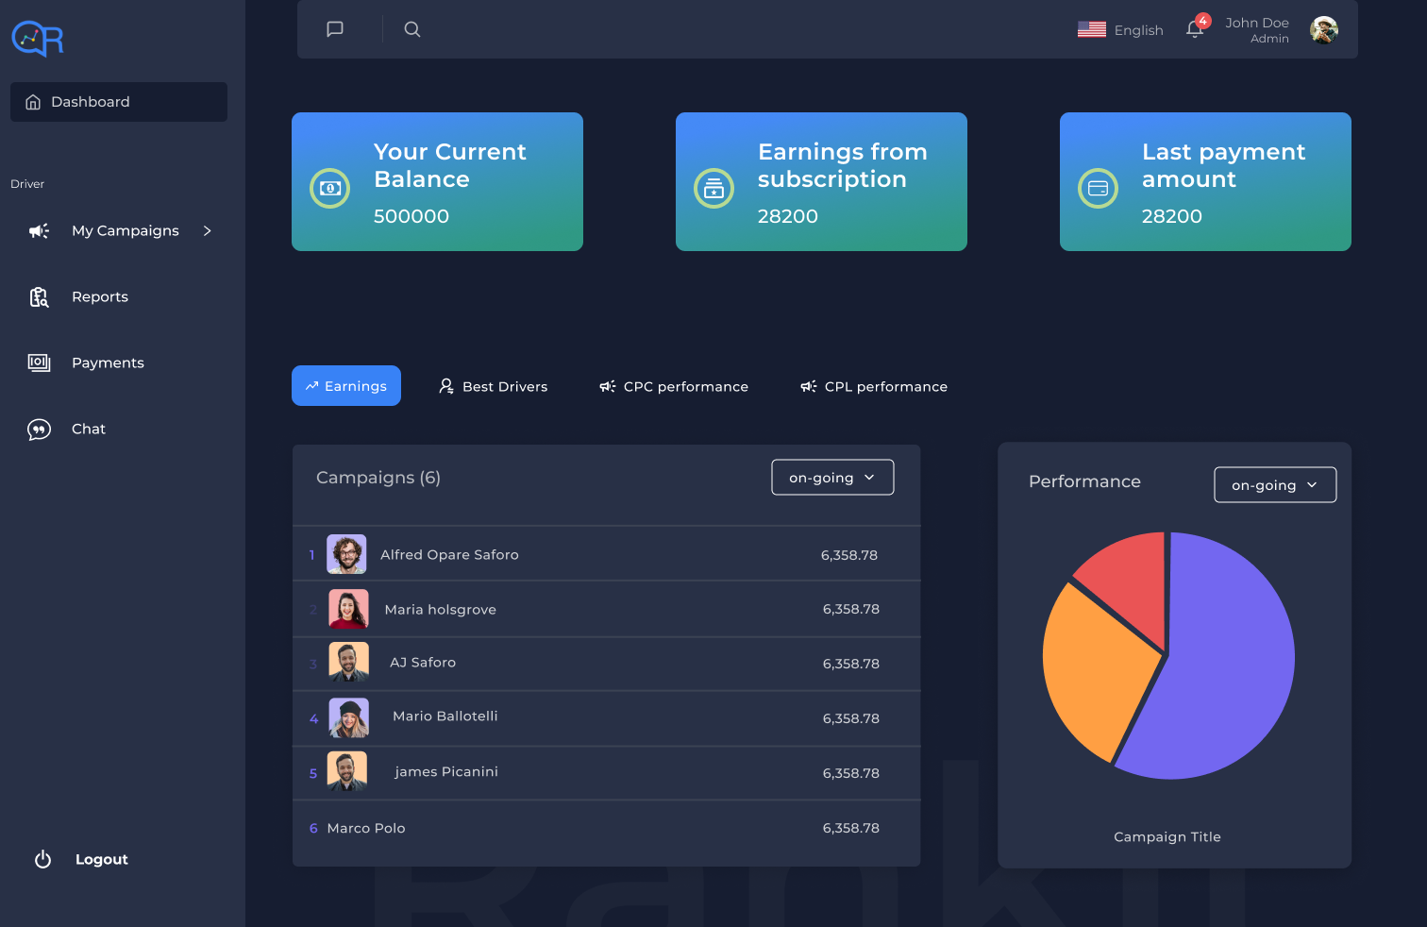Click the US flag language icon
This screenshot has height=927, width=1427.
(1091, 29)
